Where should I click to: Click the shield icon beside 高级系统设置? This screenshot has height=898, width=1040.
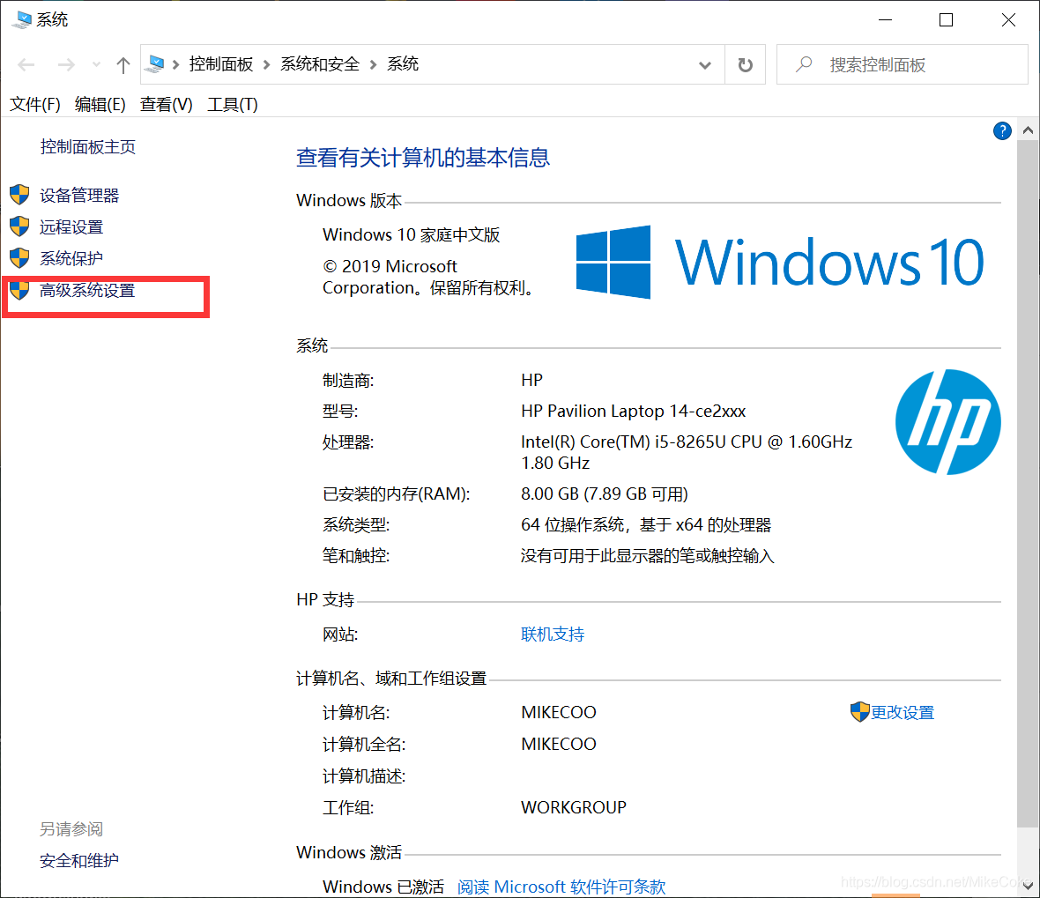19,289
